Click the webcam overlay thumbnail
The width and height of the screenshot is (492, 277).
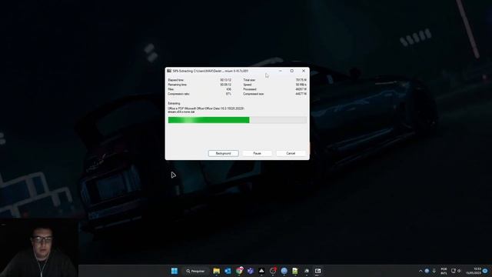39,248
